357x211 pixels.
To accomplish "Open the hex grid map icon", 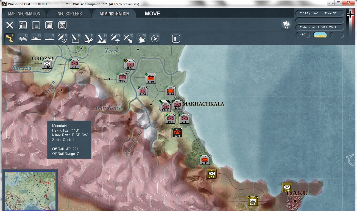I will click(x=62, y=25).
